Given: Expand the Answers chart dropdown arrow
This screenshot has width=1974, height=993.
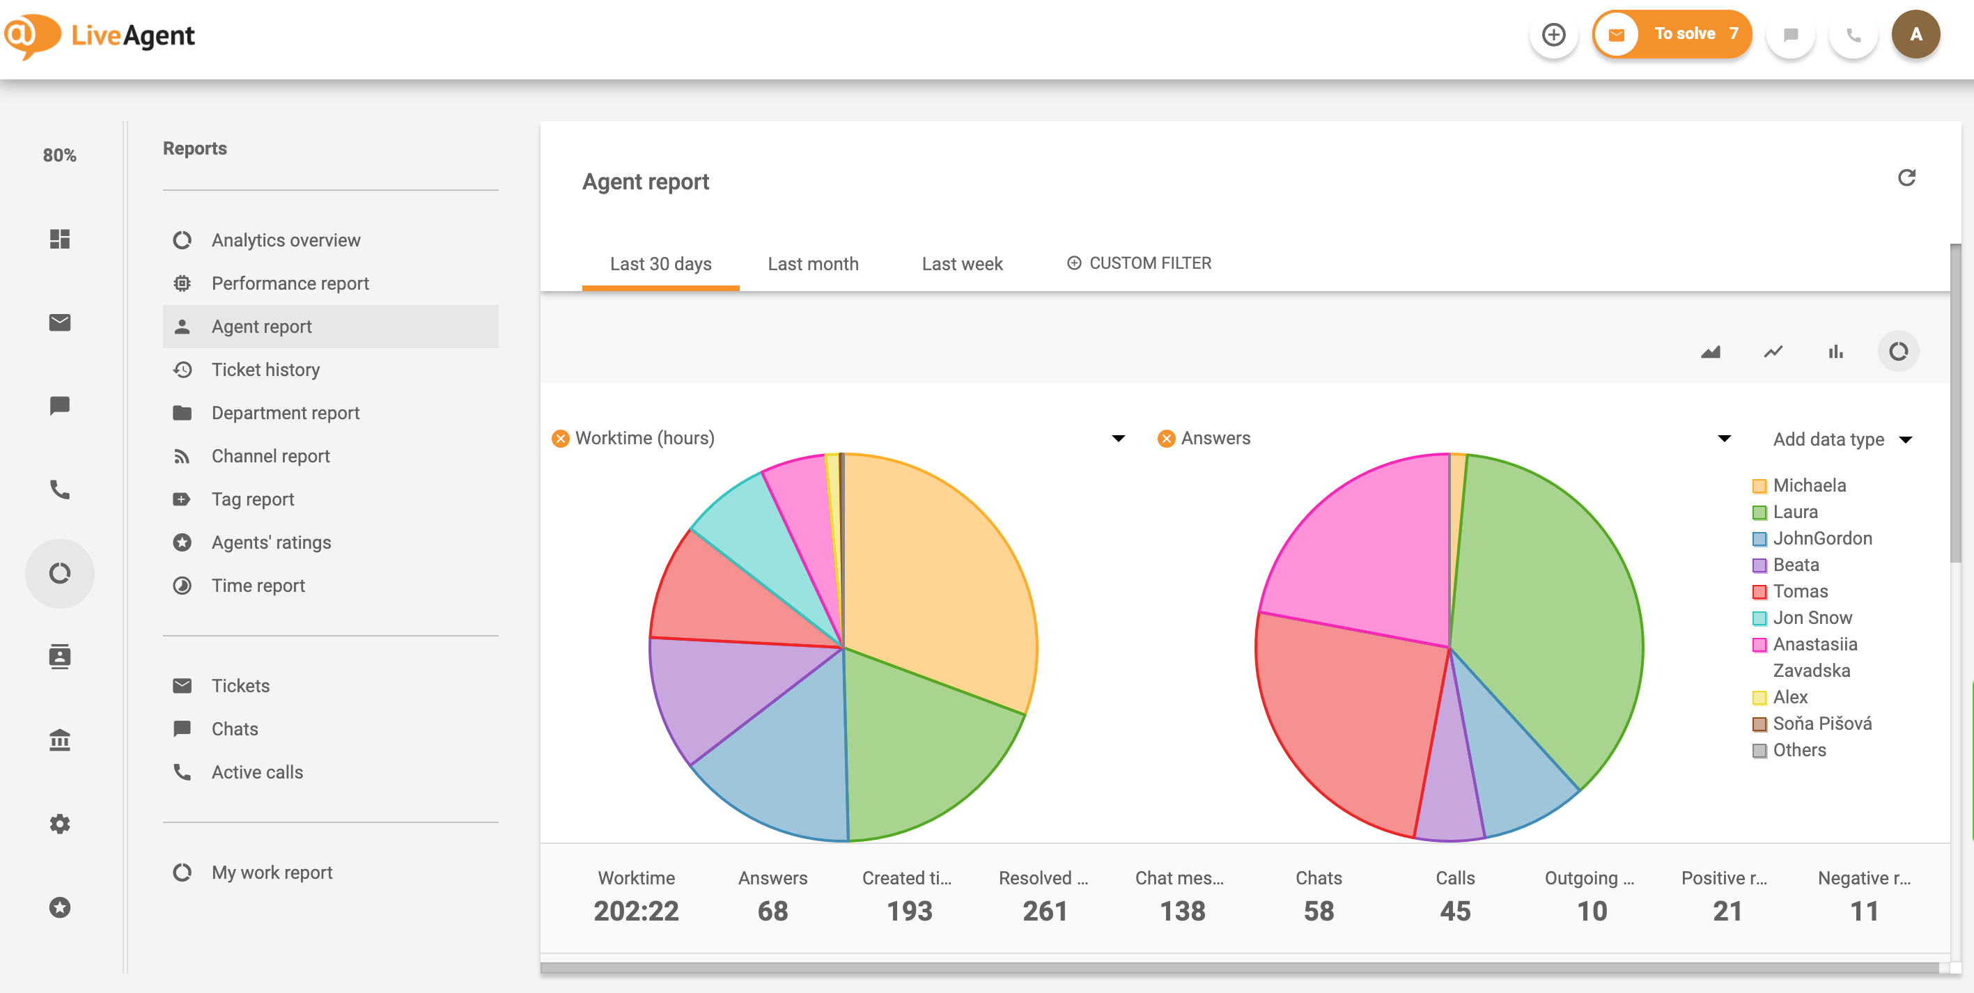Looking at the screenshot, I should tap(1723, 437).
